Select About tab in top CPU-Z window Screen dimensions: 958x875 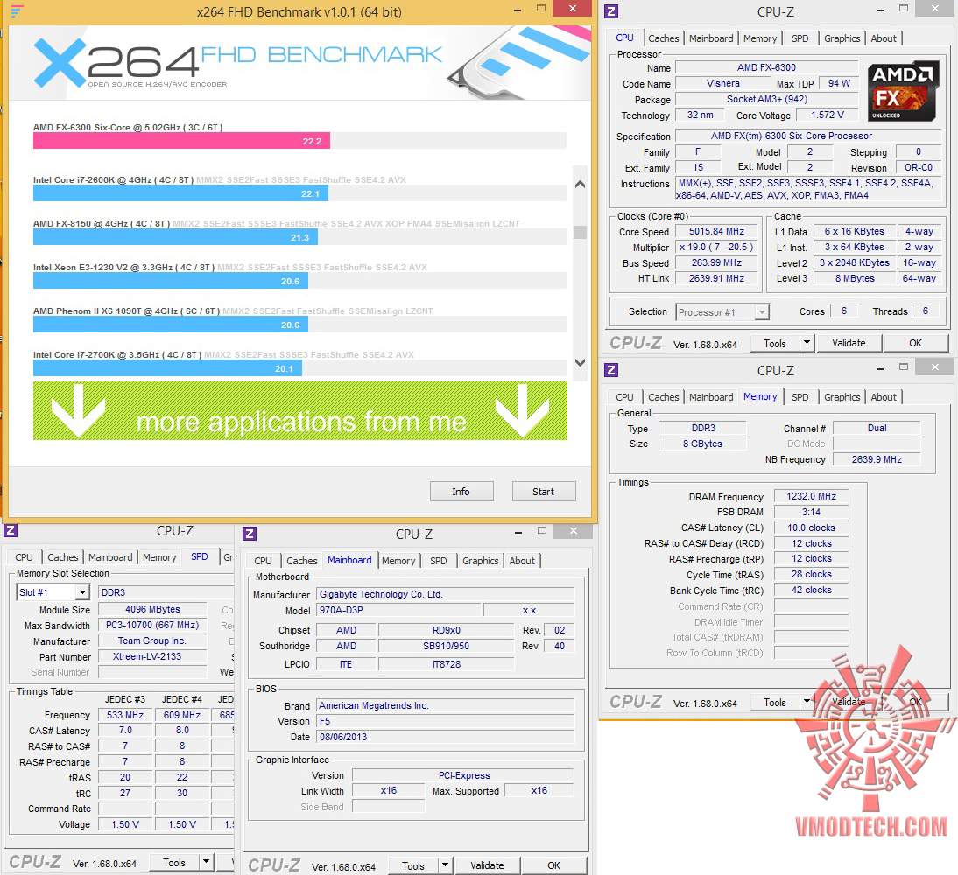[x=884, y=38]
